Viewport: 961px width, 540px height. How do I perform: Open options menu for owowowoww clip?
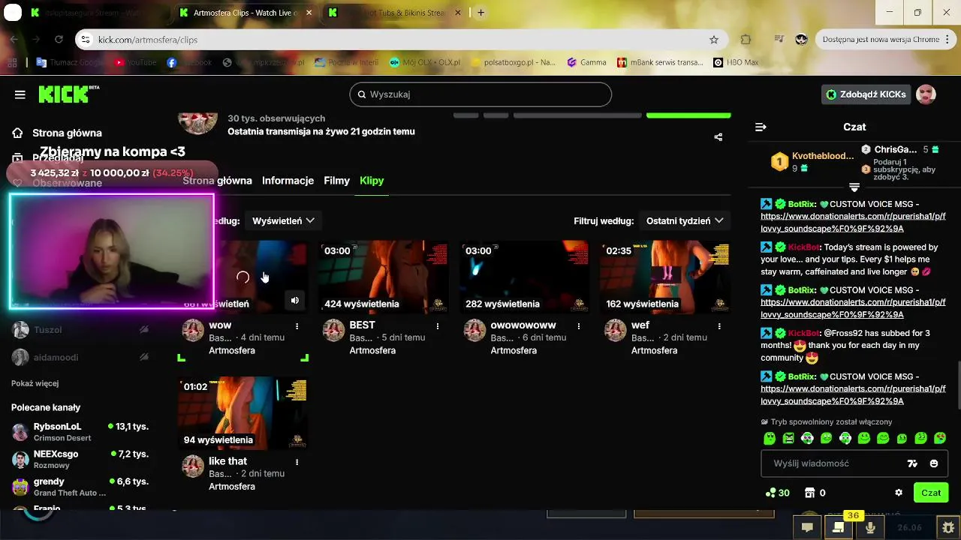(x=579, y=326)
